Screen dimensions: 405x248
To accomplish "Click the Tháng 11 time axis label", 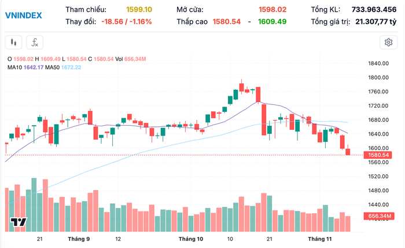I will 319,239.
